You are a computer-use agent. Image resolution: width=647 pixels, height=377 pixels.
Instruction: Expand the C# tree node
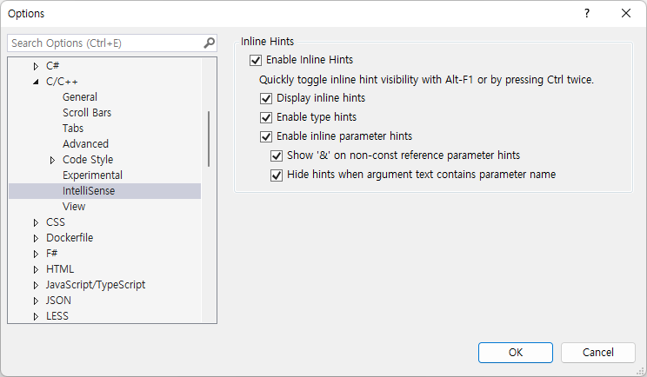pos(36,66)
